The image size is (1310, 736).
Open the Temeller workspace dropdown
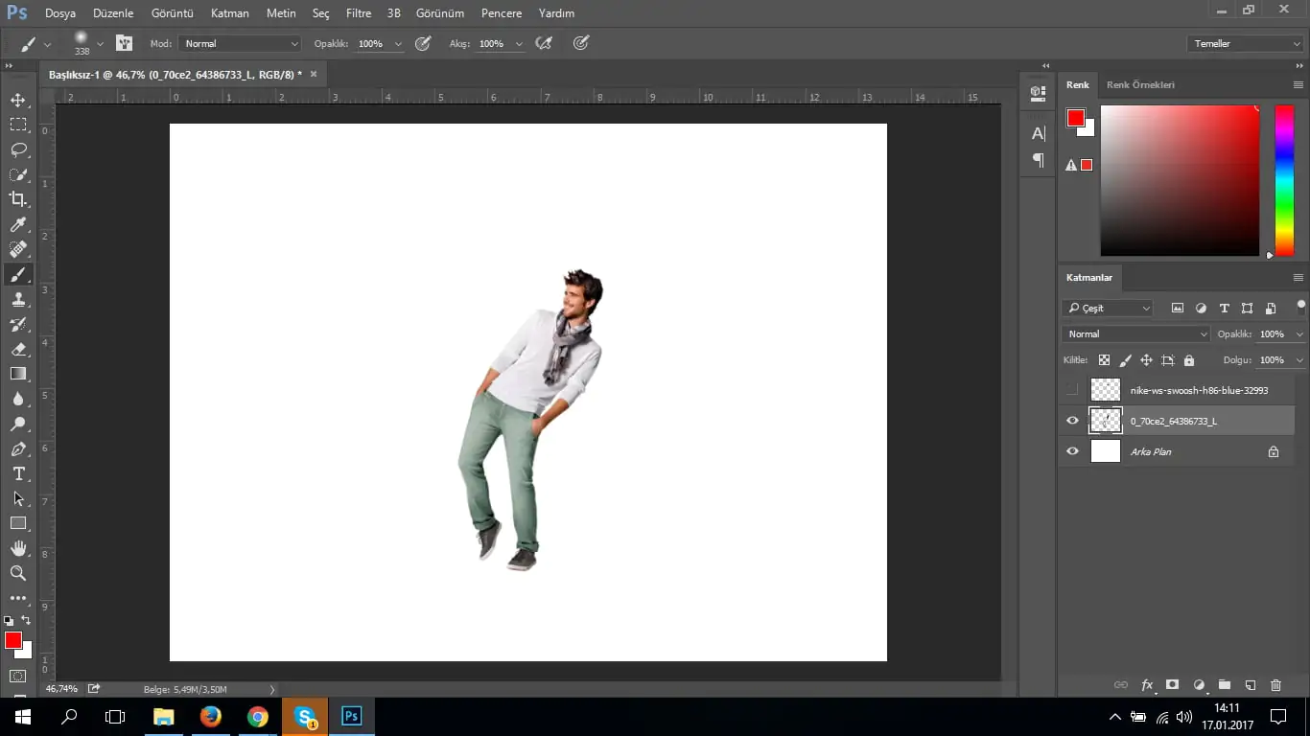[x=1244, y=44]
